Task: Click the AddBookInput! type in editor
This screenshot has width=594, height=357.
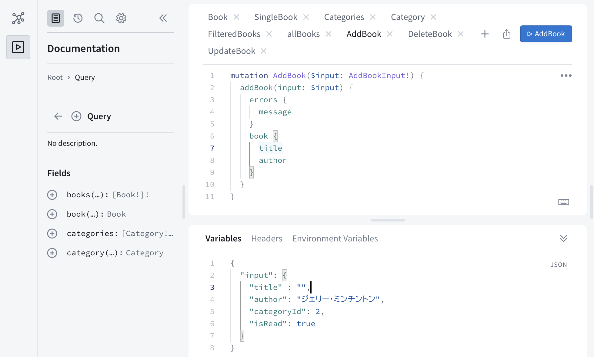Action: 379,76
